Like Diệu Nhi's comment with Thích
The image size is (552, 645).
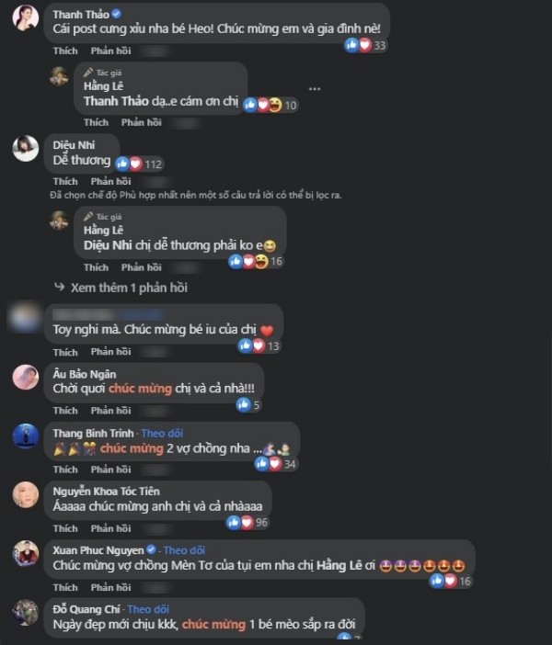click(65, 181)
